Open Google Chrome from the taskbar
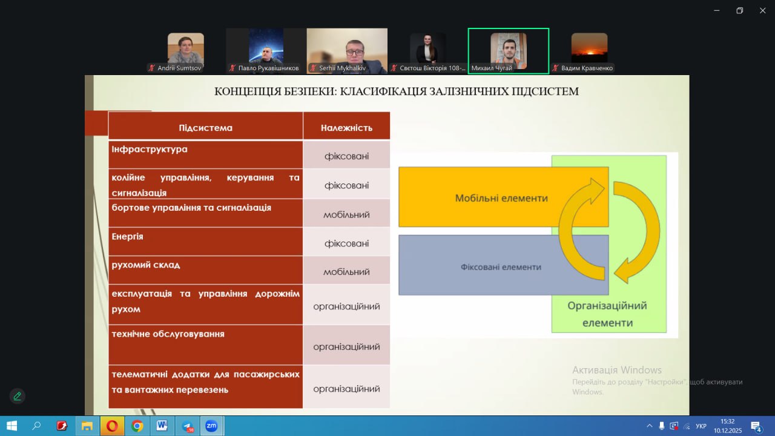The width and height of the screenshot is (775, 436). [x=137, y=426]
